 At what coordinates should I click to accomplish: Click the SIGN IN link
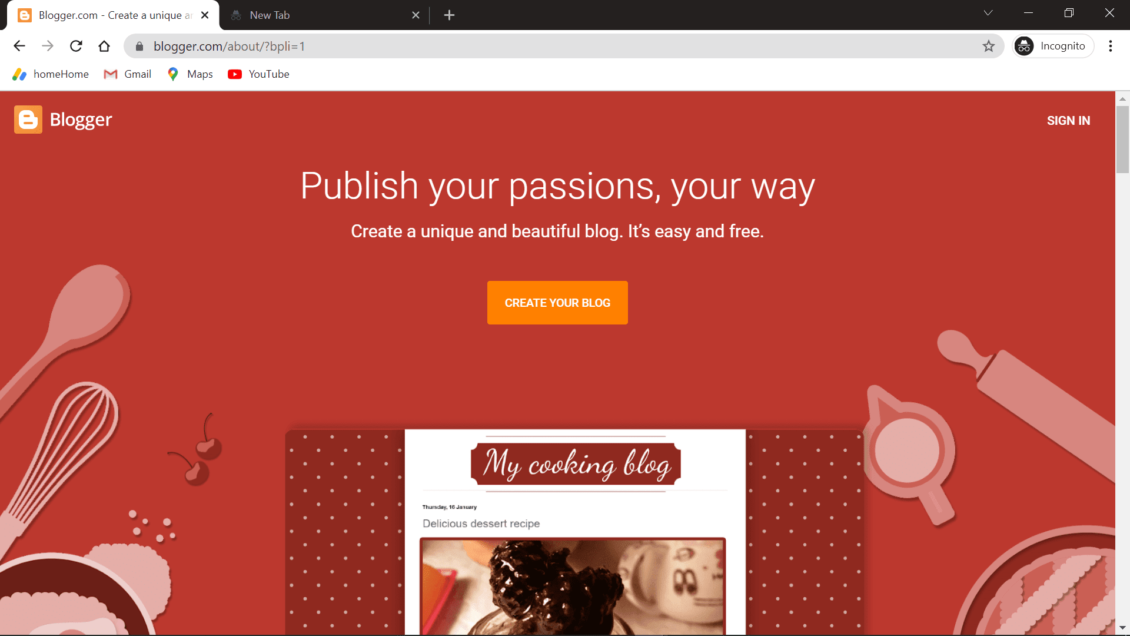coord(1069,120)
